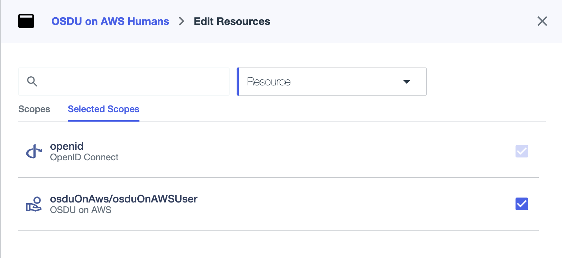562x258 pixels.
Task: Uncheck the osduOnAws/osduOnAWSUser scope checkbox
Action: 522,204
